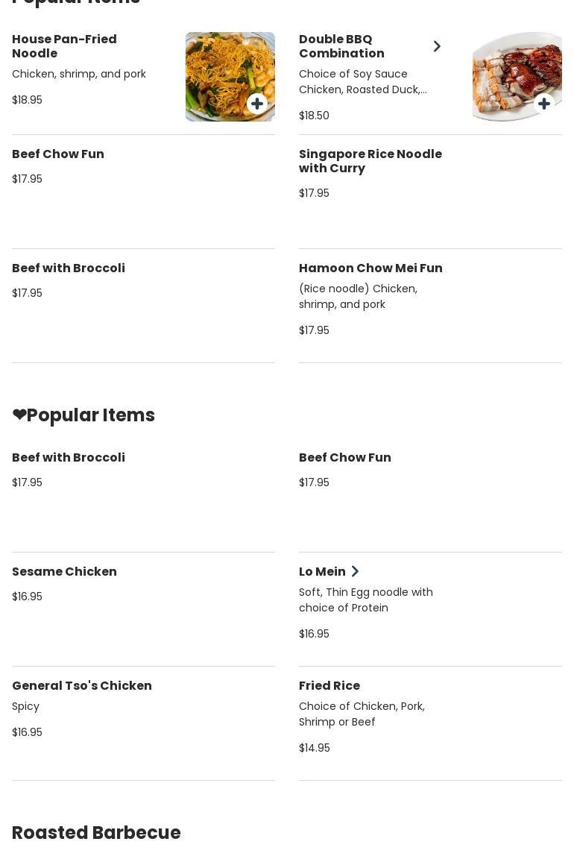This screenshot has width=574, height=865.
Task: Choose the Fried Rice item
Action: click(x=329, y=686)
